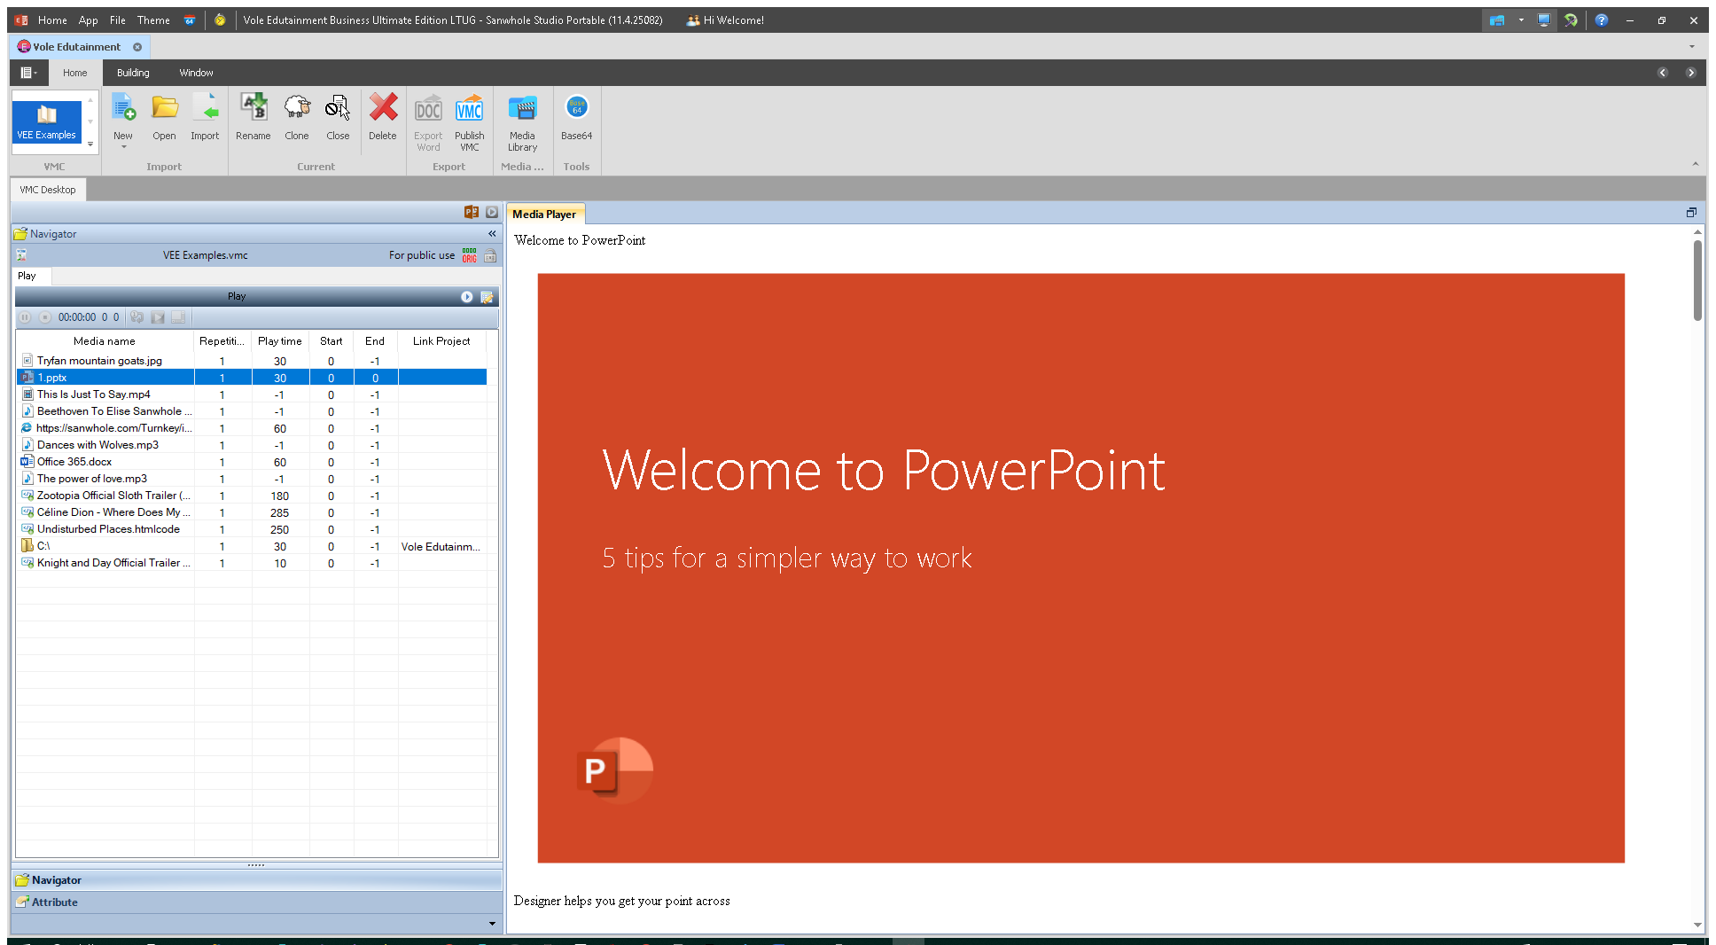Expand the New button dropdown arrow
This screenshot has width=1716, height=945.
123,147
